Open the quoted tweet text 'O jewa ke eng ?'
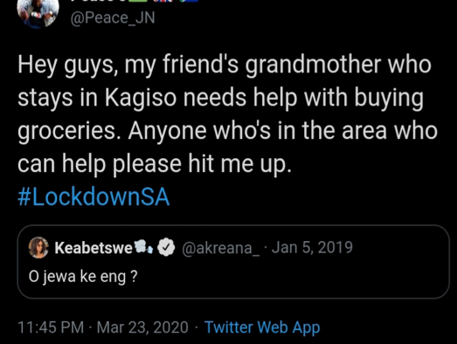457x344 pixels. pos(83,277)
